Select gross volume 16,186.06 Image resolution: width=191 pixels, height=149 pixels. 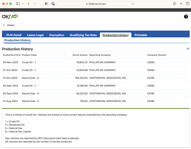(x=82, y=86)
